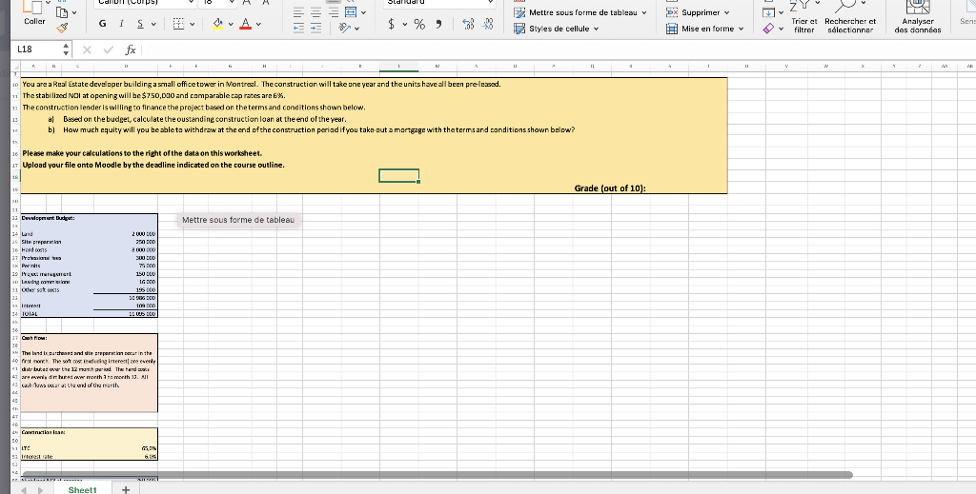The height and width of the screenshot is (494, 976).
Task: Increase the cell indent
Action: 316,28
